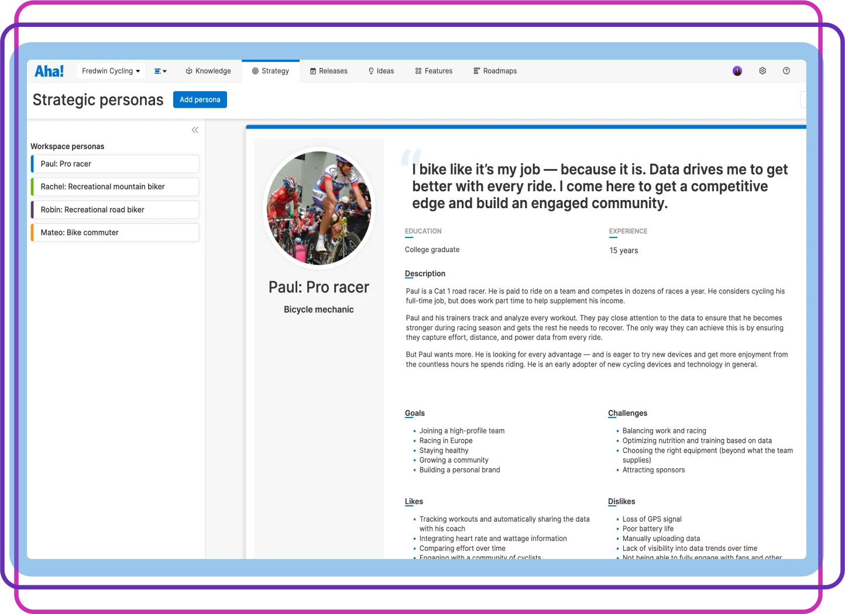The width and height of the screenshot is (845, 614).
Task: Click the persona quote text
Action: [x=600, y=186]
